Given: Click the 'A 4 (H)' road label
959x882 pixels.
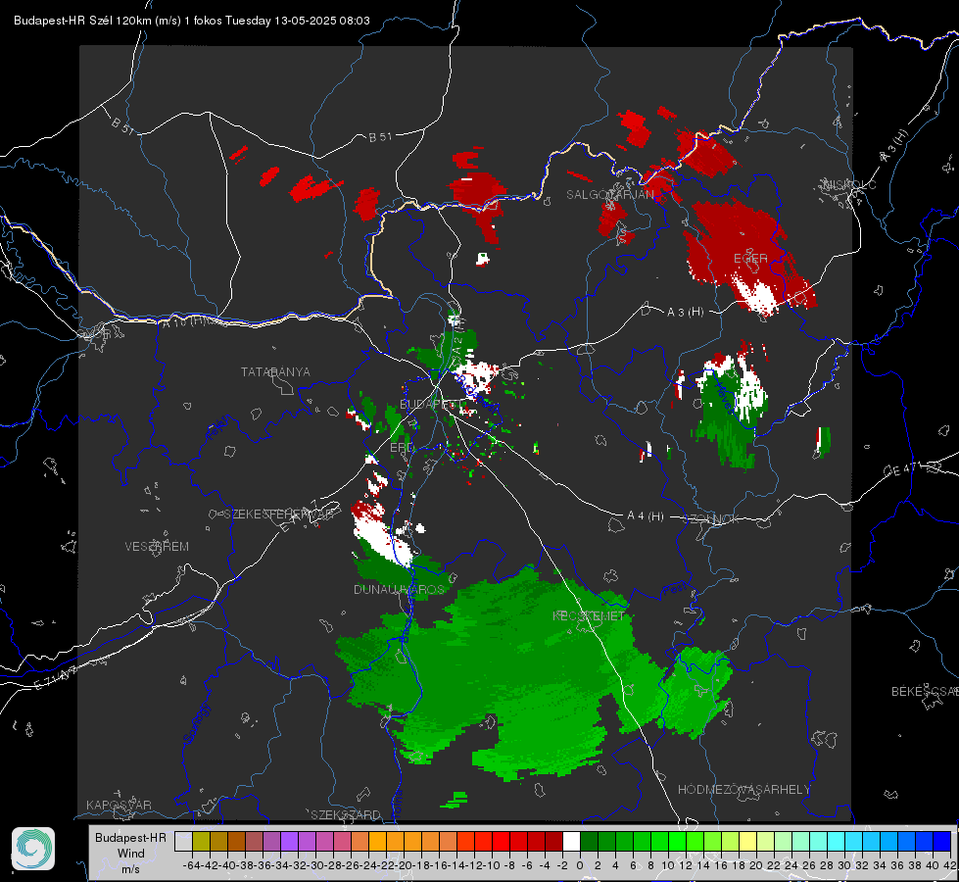Looking at the screenshot, I should 646,516.
